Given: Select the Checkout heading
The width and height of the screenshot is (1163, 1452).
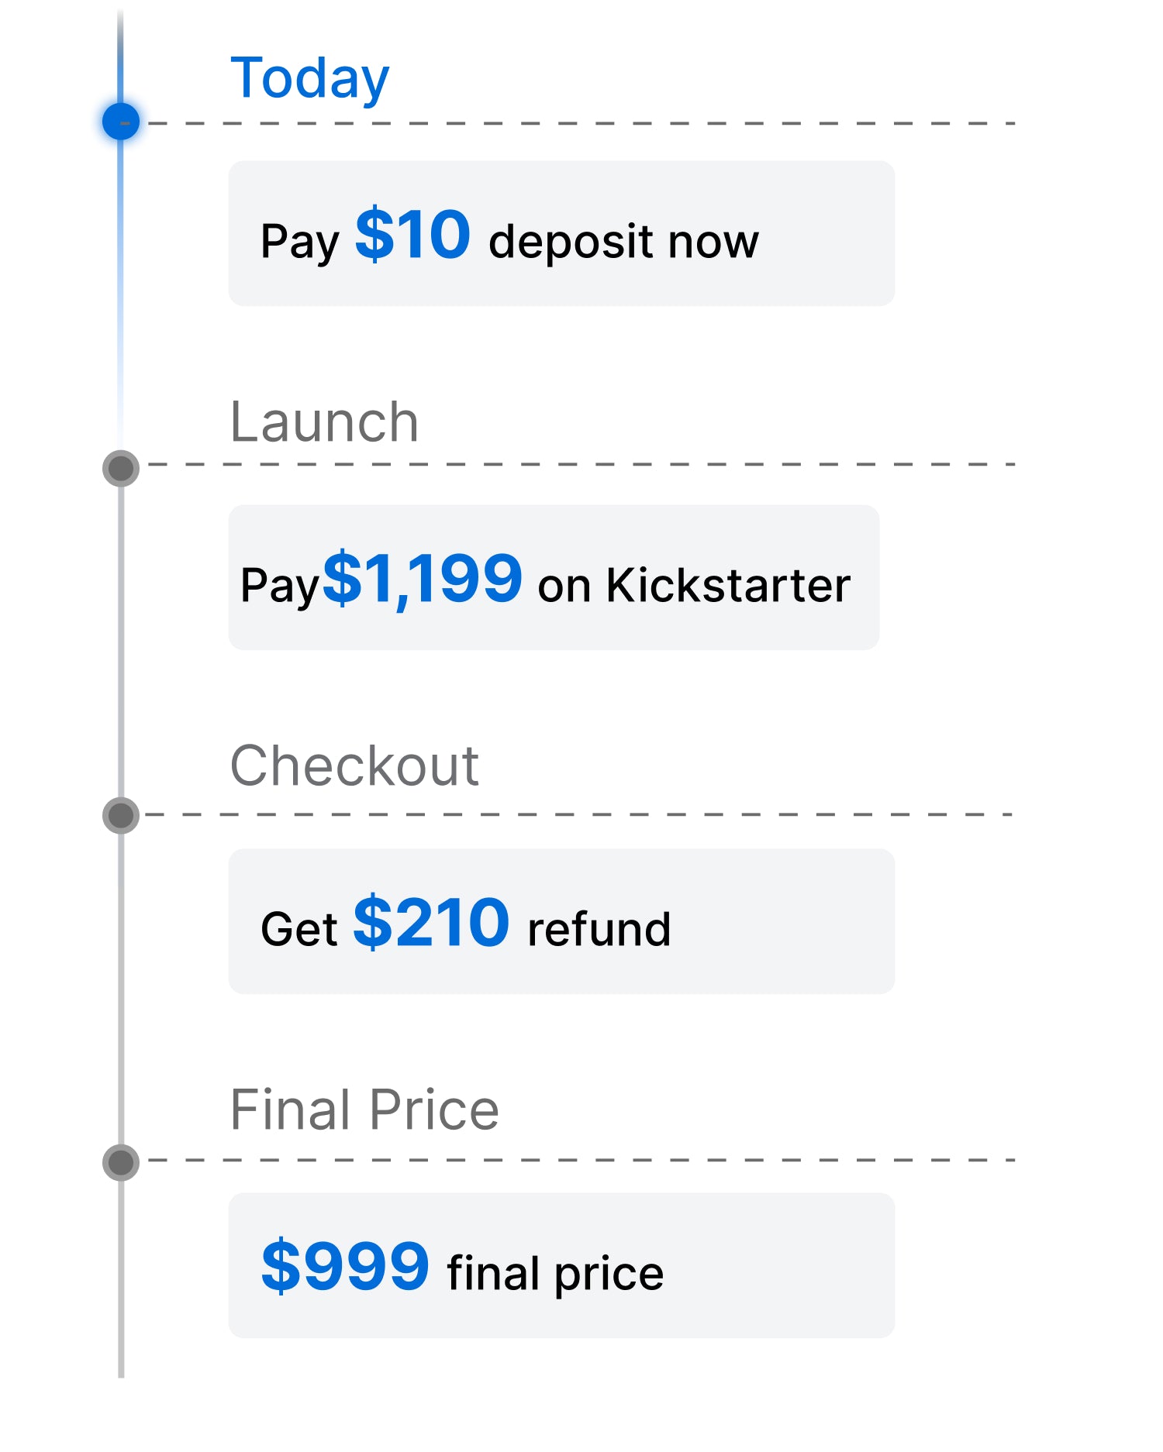Looking at the screenshot, I should [354, 766].
